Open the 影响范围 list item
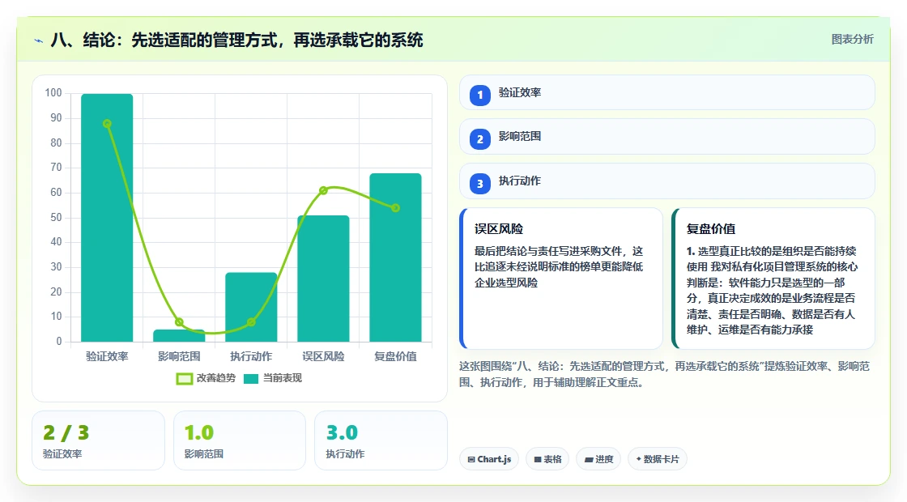 pos(667,137)
